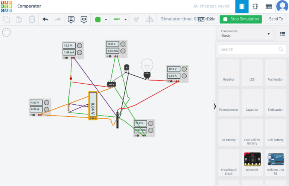Undo the last action
Image resolution: width=289 pixels, height=186 pixels.
[45, 19]
